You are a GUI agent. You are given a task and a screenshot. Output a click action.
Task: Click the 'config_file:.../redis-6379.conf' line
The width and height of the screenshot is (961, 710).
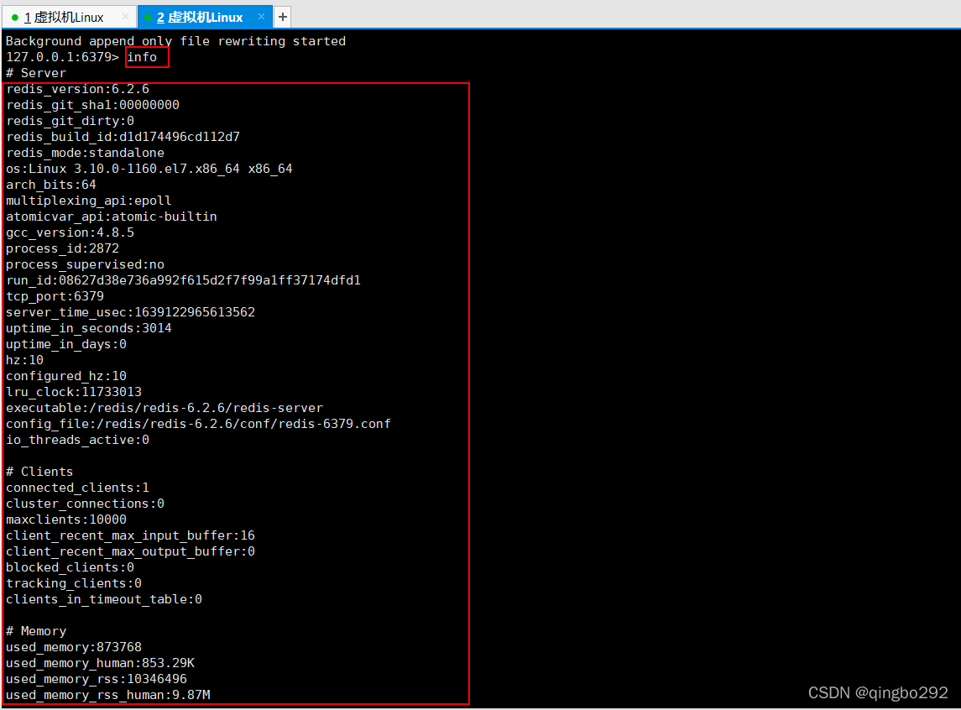pyautogui.click(x=199, y=423)
